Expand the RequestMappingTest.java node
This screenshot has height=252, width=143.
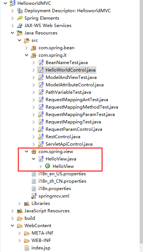[34, 122]
